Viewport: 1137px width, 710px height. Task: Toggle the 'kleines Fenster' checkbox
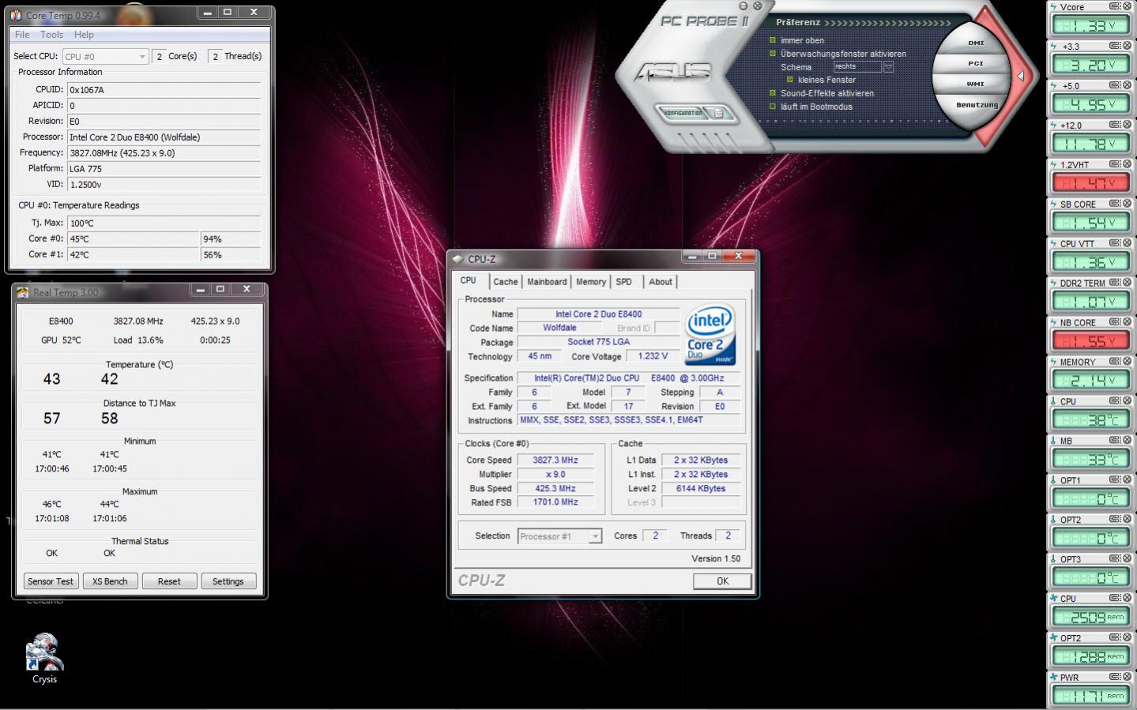click(x=790, y=80)
